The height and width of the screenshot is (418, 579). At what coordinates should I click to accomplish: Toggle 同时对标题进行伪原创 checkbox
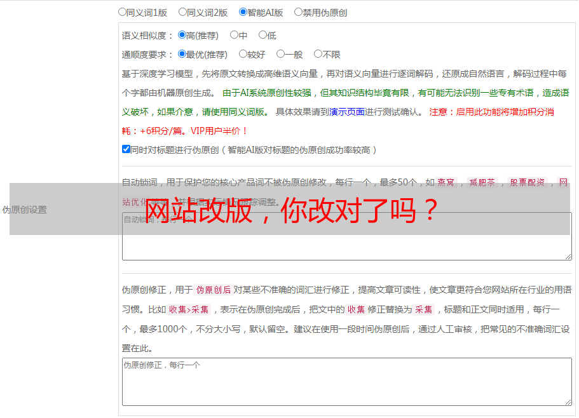[x=126, y=149]
